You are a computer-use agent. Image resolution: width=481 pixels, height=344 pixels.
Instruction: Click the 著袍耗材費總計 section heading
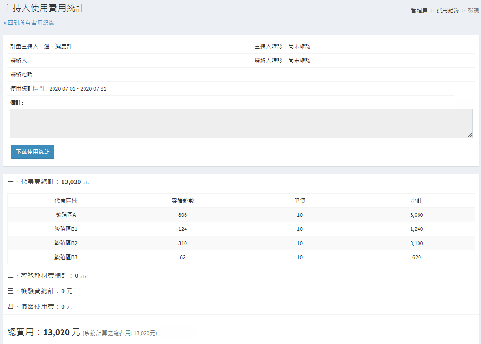coord(47,276)
